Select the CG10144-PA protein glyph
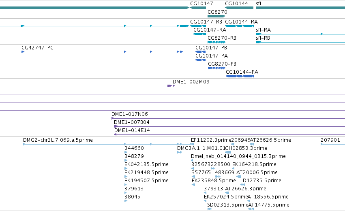The width and height of the screenshot is (345, 211). pyautogui.click(x=240, y=76)
